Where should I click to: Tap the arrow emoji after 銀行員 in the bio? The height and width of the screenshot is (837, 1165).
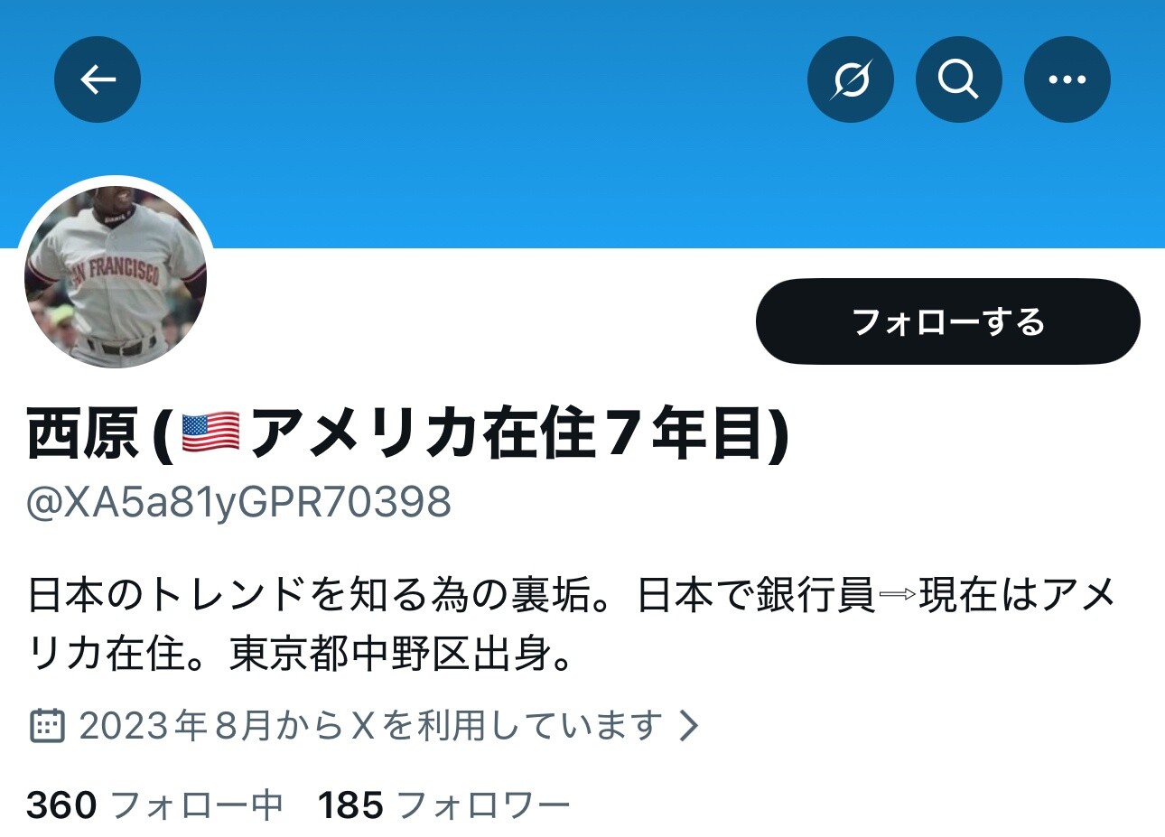[897, 596]
